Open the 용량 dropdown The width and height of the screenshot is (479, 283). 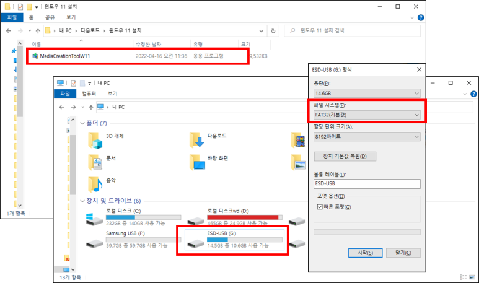click(367, 93)
